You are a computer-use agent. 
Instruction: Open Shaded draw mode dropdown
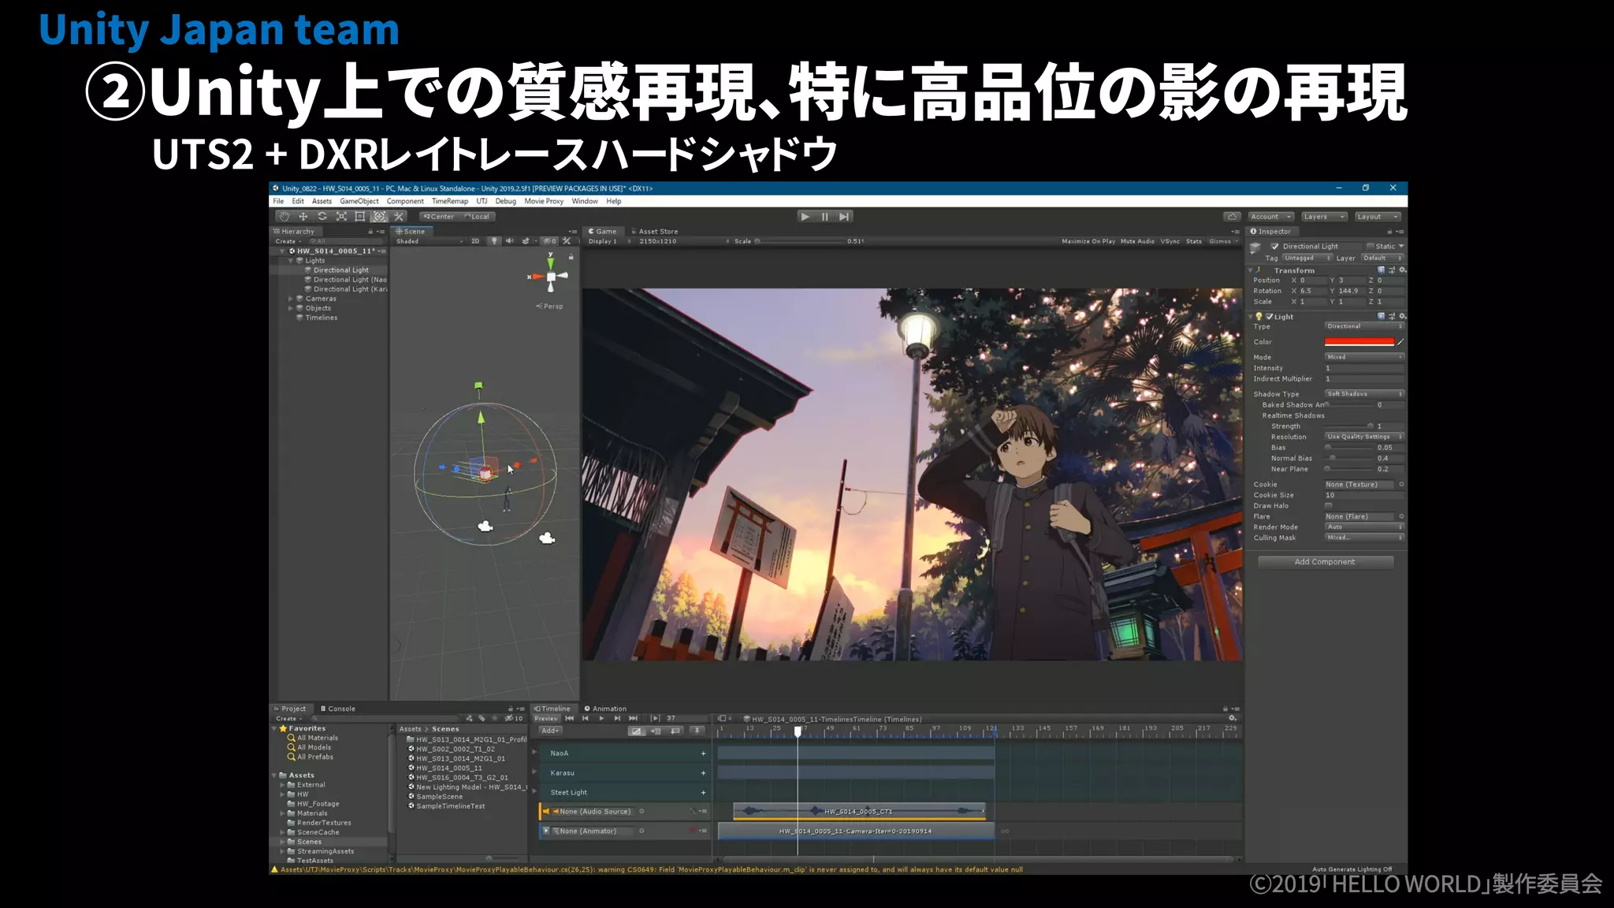(430, 241)
